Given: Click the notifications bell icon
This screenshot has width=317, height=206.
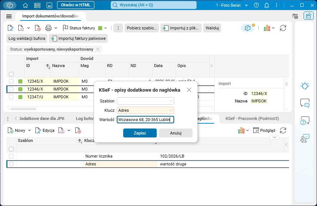Looking at the screenshot, I should [x=267, y=5].
